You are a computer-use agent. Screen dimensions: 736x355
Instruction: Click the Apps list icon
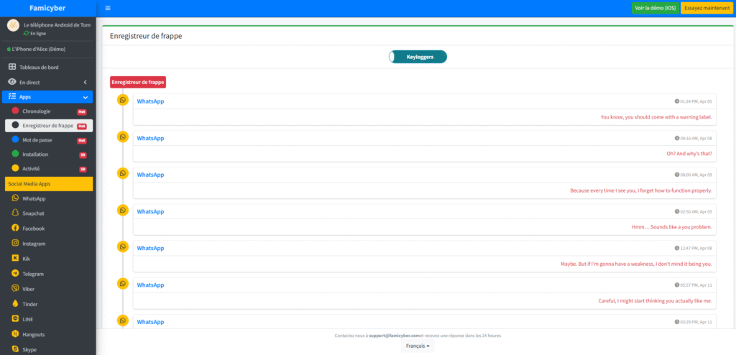13,97
